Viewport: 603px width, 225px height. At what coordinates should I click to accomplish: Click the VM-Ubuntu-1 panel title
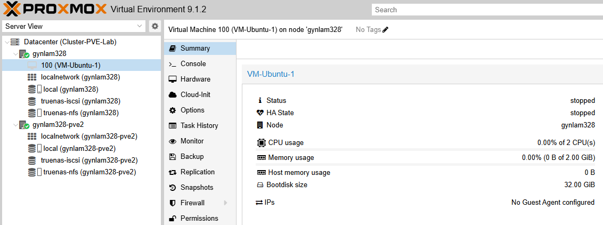point(271,74)
